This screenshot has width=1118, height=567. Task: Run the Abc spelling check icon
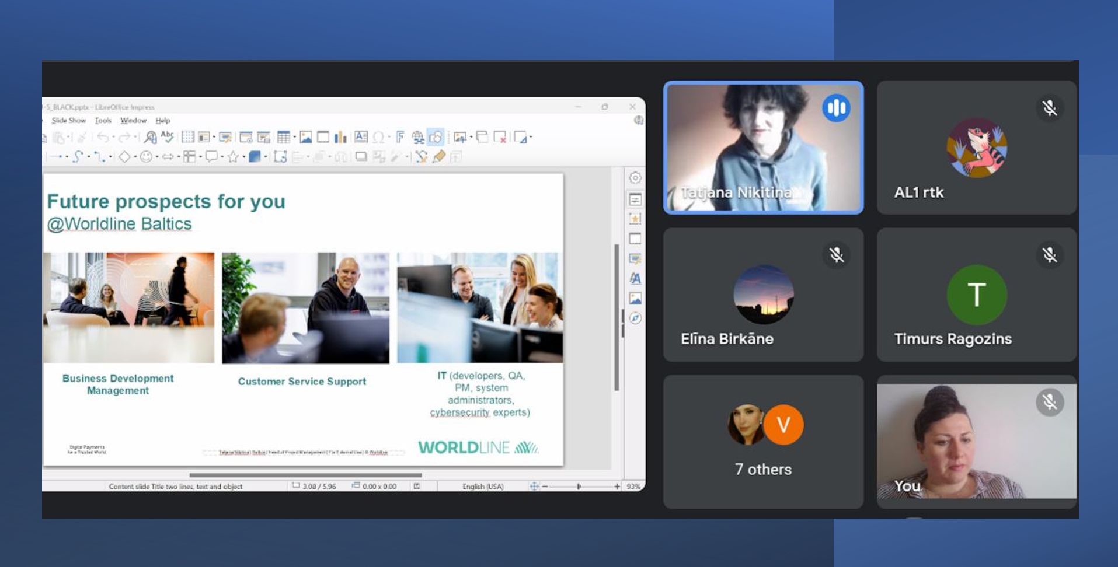click(x=167, y=136)
